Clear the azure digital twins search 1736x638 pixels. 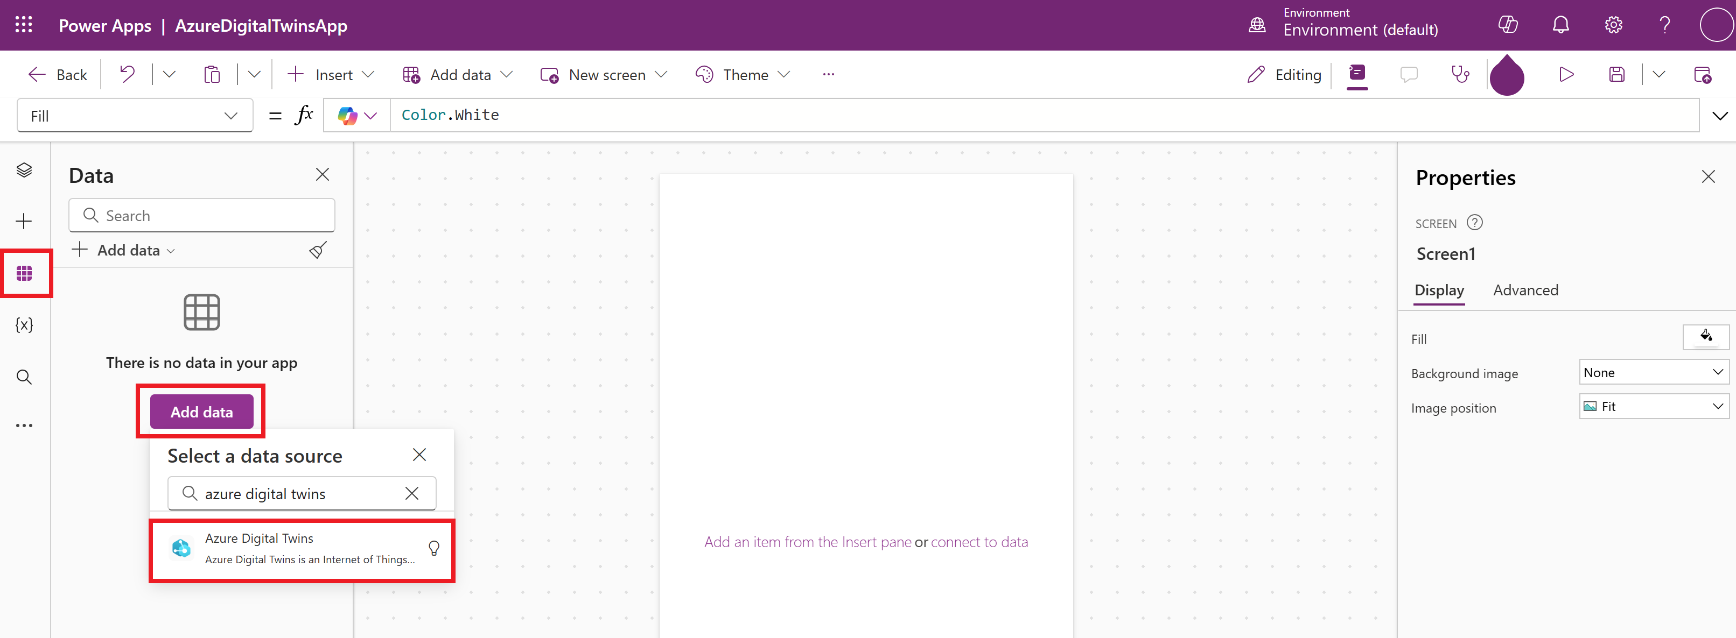(x=412, y=493)
